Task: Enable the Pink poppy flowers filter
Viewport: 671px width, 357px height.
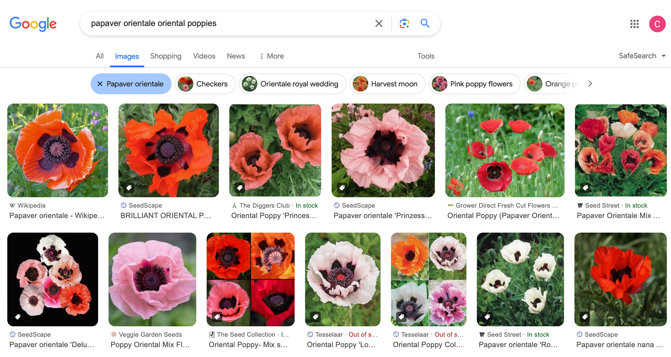Action: point(474,84)
